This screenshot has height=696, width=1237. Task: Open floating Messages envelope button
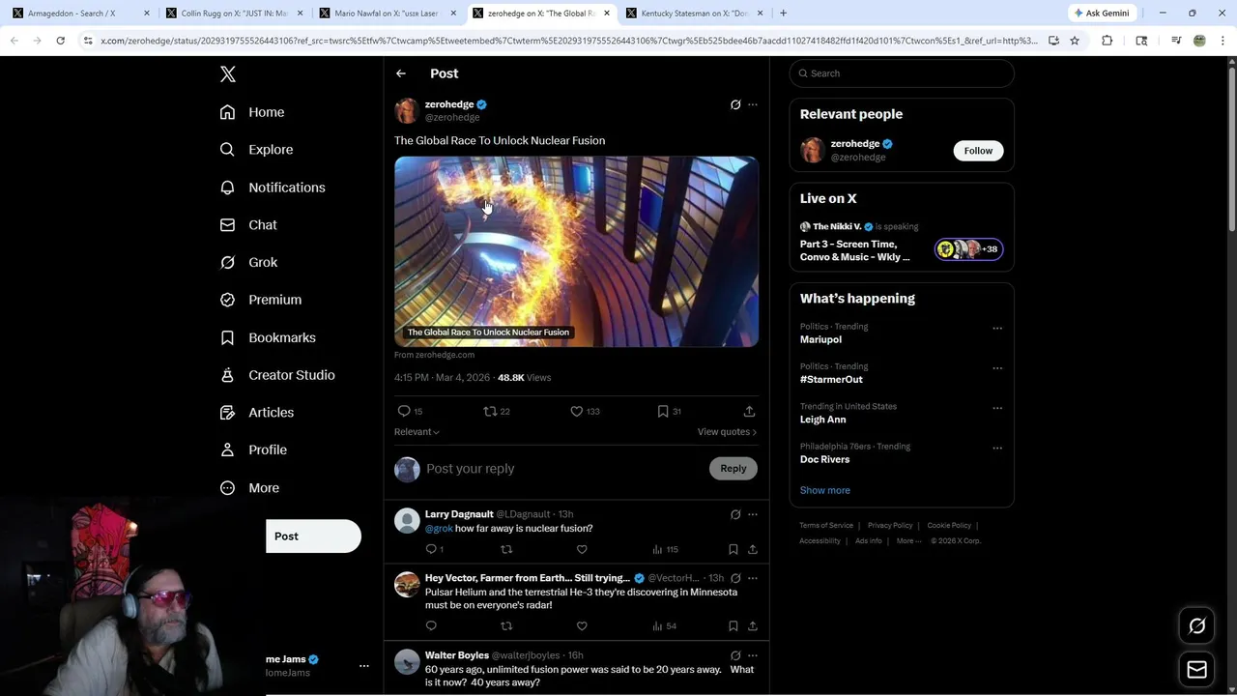pos(1197,670)
